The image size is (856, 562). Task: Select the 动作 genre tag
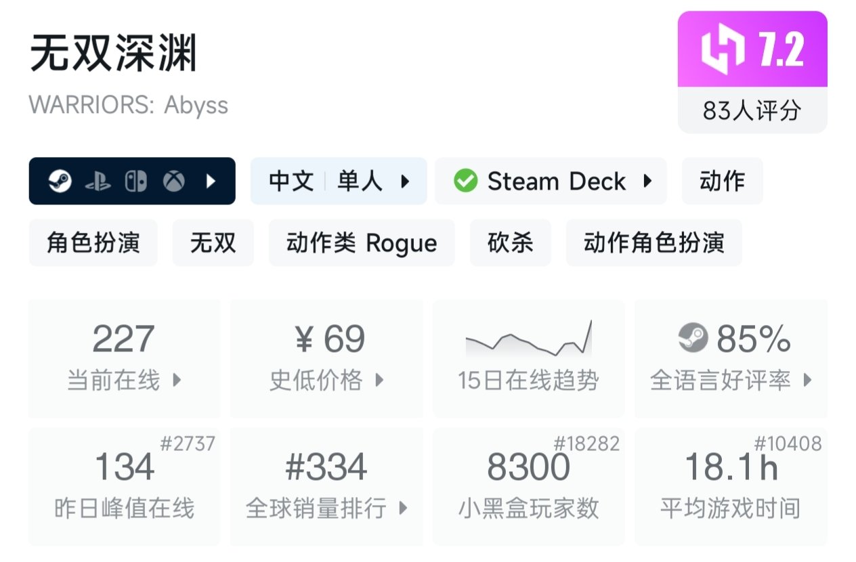(722, 181)
